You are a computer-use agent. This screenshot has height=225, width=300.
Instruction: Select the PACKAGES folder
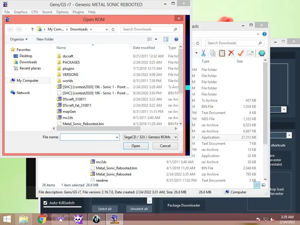71,62
